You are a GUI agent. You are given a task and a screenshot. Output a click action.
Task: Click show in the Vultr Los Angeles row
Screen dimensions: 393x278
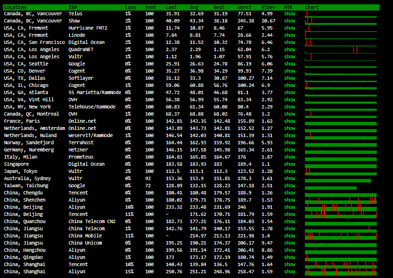coord(290,57)
